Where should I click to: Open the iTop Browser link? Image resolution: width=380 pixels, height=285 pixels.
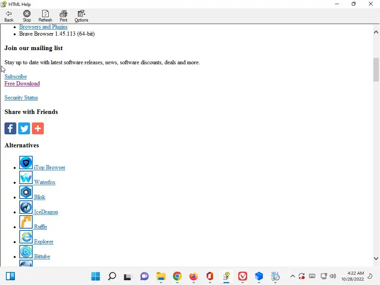tap(50, 167)
